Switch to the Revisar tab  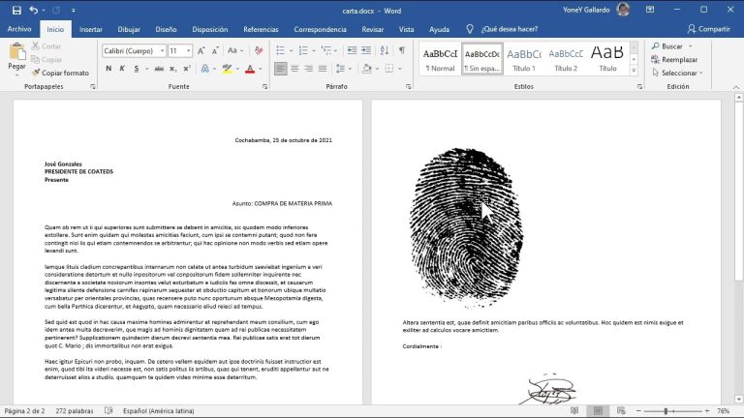pyautogui.click(x=372, y=29)
